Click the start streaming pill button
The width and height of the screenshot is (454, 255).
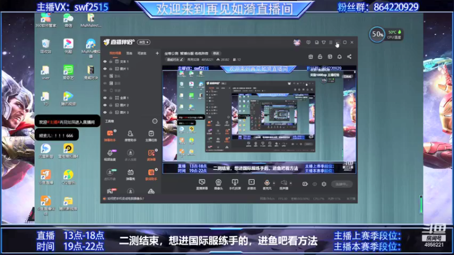342,184
